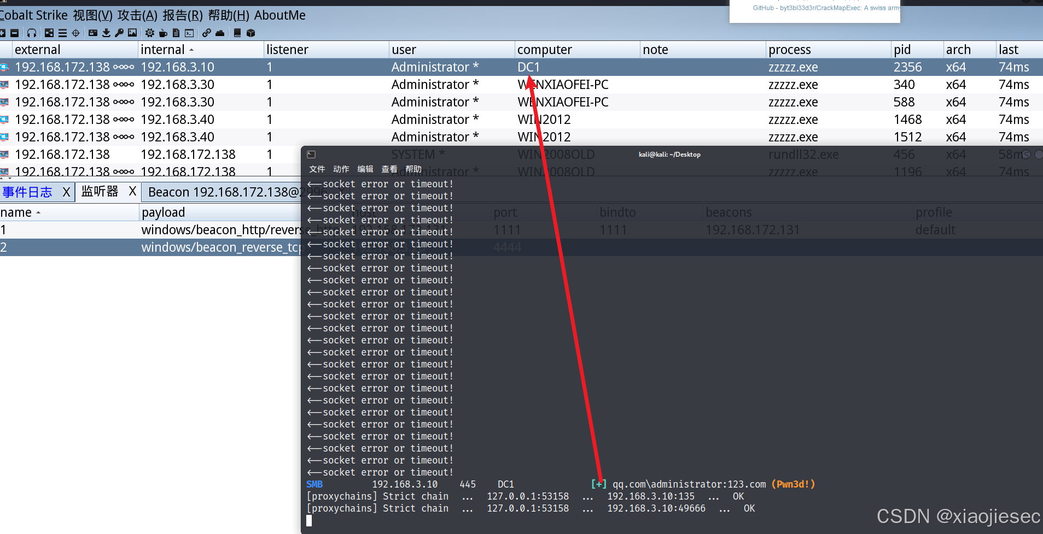
Task: Sort sessions by the pid column header
Action: 917,50
